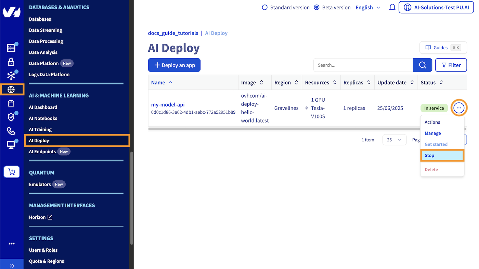
Task: Open the shopping cart icon button
Action: coord(12,172)
